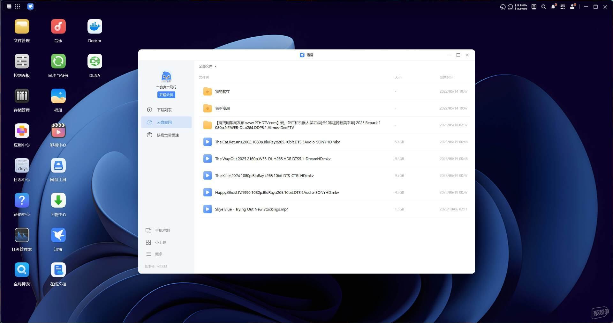Screen dimensions: 613x323
Task: Open 全局搜索 desktop icon
Action: [22, 270]
